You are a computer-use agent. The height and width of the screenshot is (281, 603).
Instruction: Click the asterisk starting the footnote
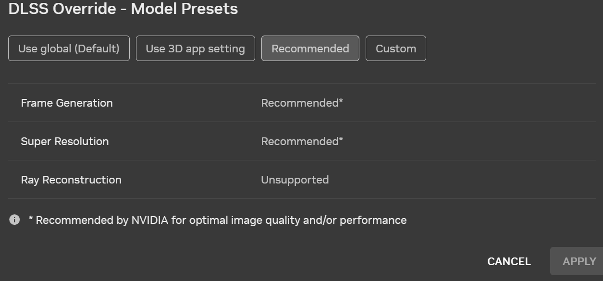tap(31, 219)
